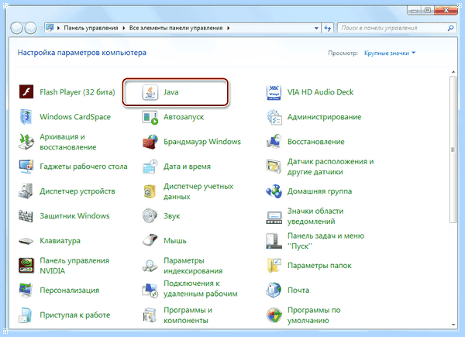The height and width of the screenshot is (337, 465).
Task: Click the Звук speaker icon
Action: point(150,216)
